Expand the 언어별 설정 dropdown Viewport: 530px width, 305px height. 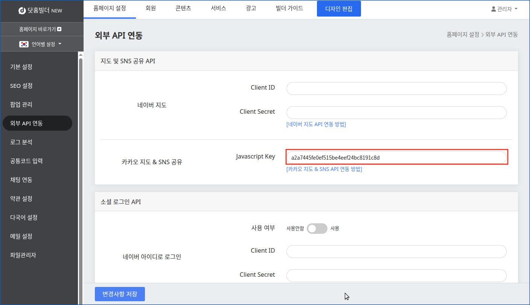click(x=60, y=44)
